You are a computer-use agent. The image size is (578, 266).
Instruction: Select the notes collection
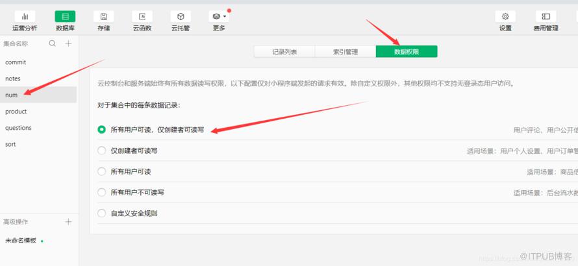coord(38,79)
